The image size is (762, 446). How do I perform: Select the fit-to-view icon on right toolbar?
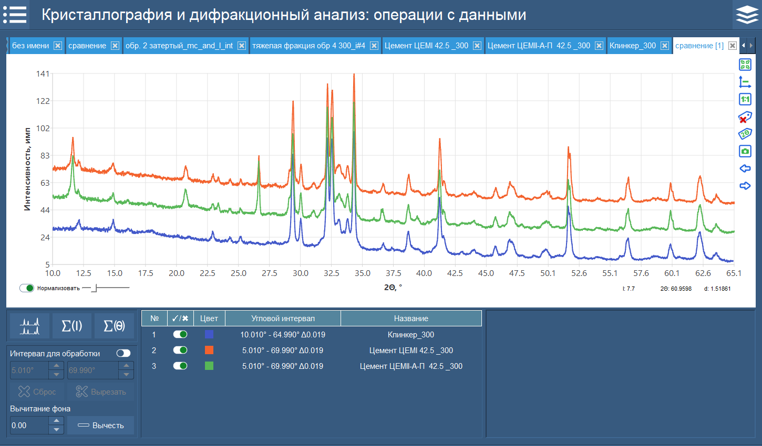(x=745, y=64)
